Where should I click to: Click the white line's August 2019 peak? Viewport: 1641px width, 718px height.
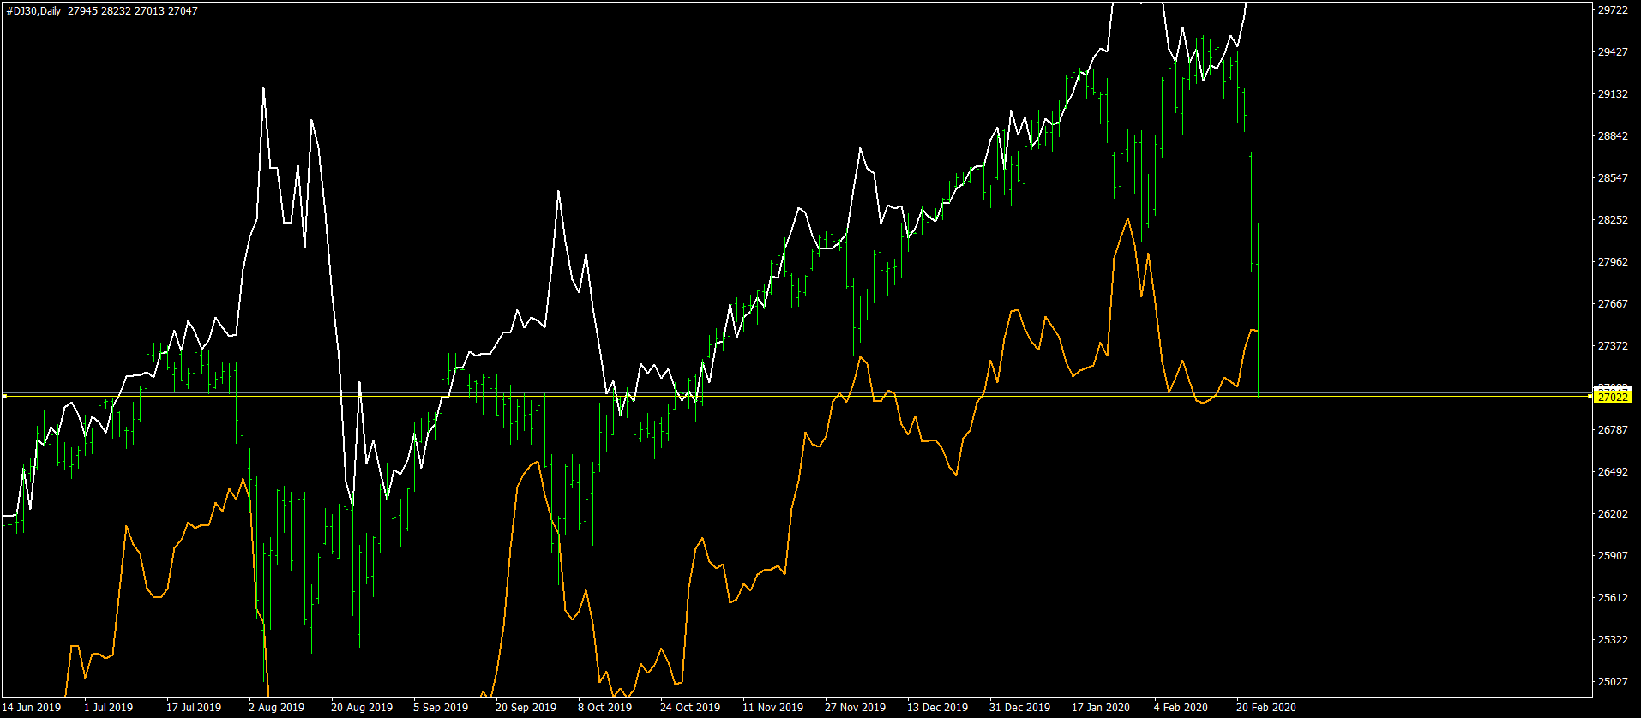click(x=263, y=88)
